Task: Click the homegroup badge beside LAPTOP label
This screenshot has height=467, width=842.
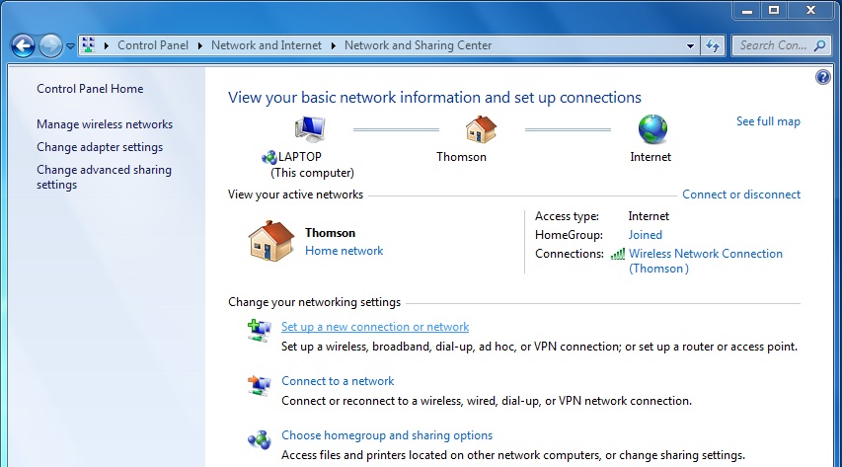Action: coord(269,157)
